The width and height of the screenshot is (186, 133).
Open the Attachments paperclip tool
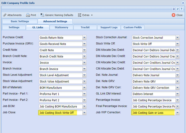pos(12,15)
